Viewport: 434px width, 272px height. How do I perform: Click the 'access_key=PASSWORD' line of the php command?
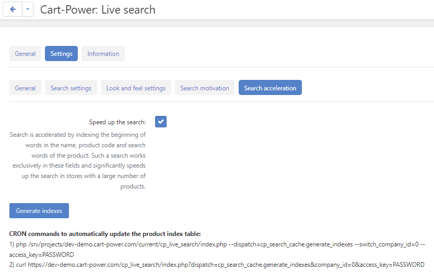point(41,255)
